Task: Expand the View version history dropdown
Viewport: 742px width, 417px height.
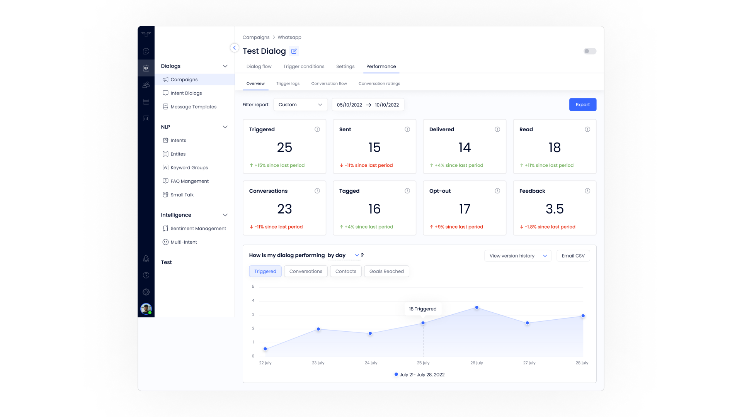Action: 517,256
